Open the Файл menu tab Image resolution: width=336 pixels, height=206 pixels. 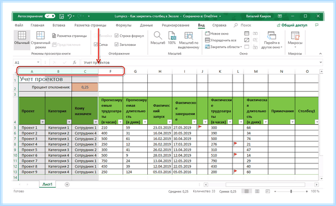pyautogui.click(x=19, y=25)
